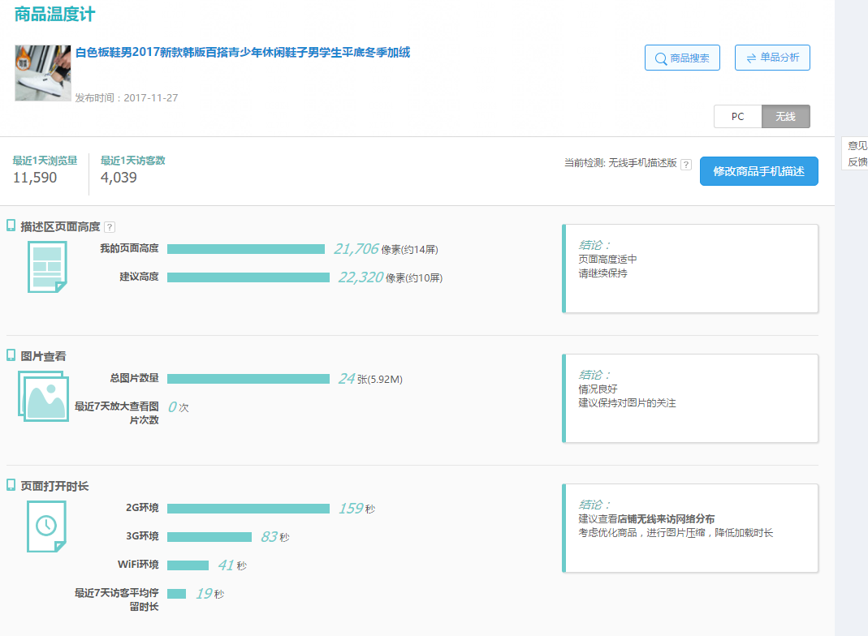Open the white sneaker product title link
This screenshot has width=868, height=636.
tap(243, 53)
